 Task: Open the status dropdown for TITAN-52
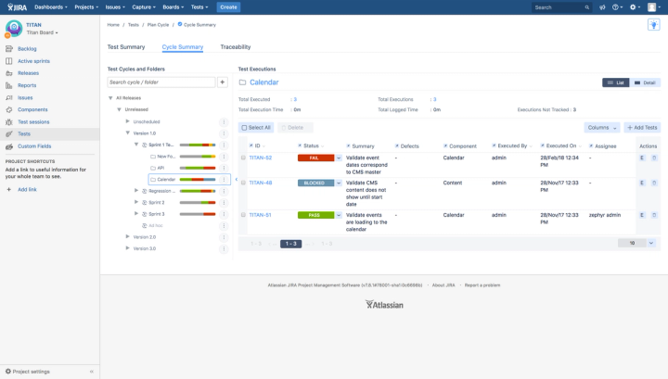(339, 158)
